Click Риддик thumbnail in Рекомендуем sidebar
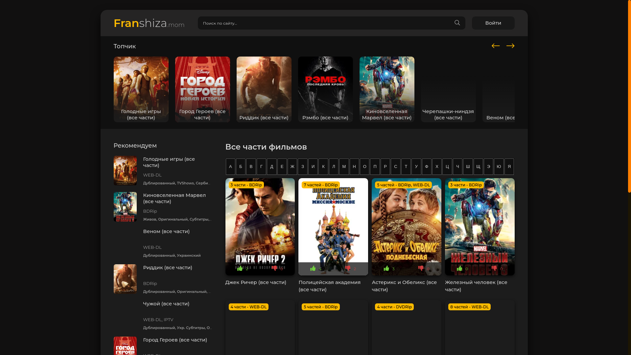 coord(125,279)
